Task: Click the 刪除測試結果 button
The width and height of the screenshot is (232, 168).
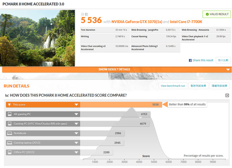Action: click(x=198, y=86)
